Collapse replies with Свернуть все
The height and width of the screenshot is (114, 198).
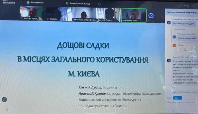180,29
